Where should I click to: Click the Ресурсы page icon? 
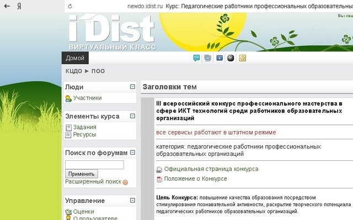click(x=68, y=135)
